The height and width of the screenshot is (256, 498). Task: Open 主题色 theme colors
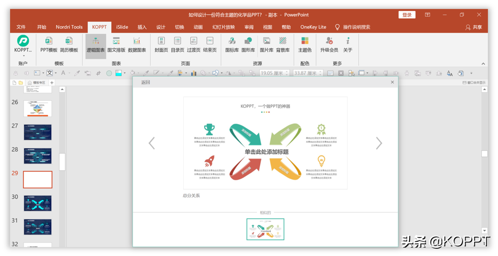coord(305,45)
